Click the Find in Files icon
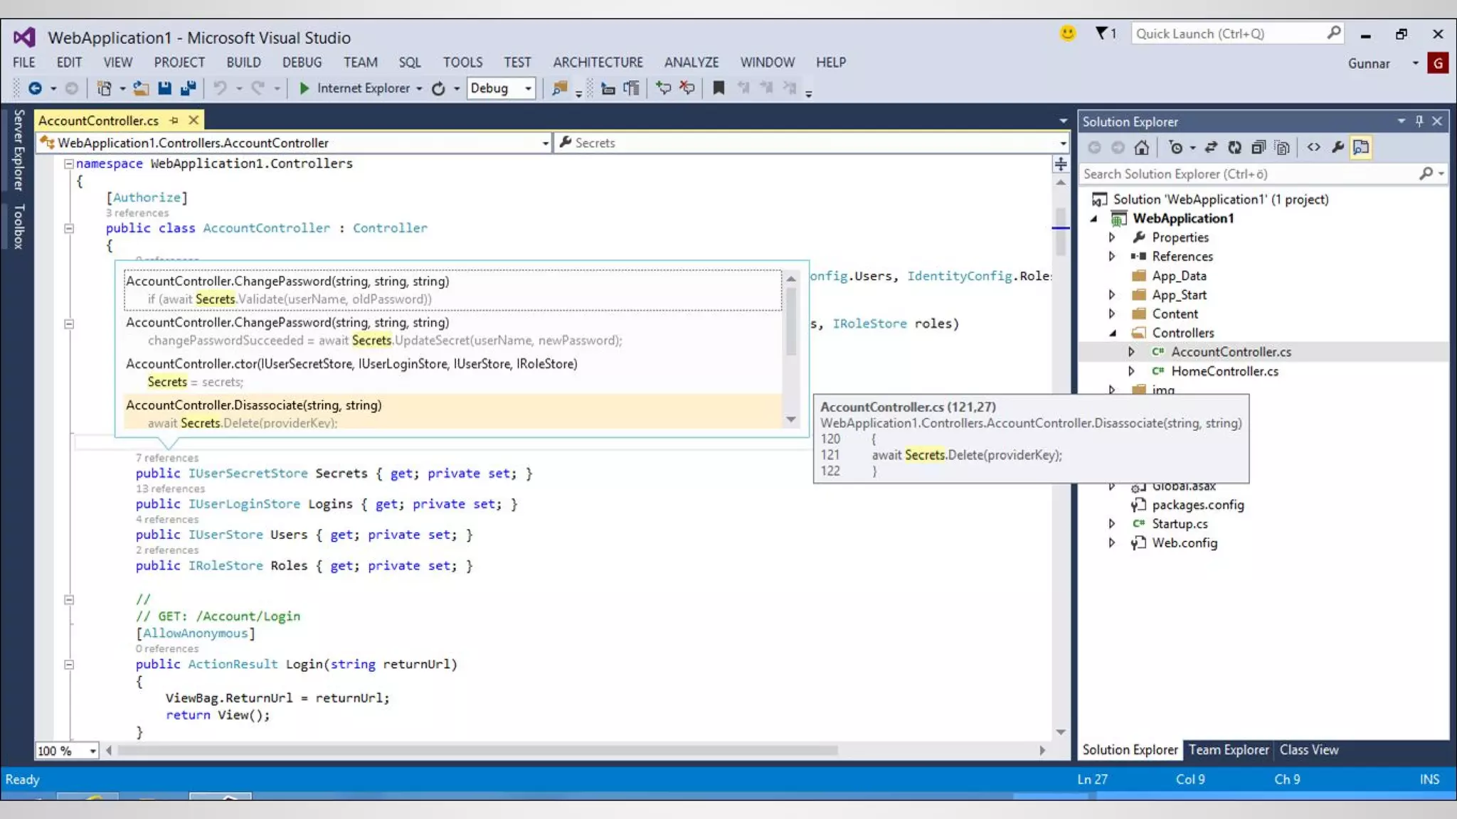1457x819 pixels. coord(560,88)
